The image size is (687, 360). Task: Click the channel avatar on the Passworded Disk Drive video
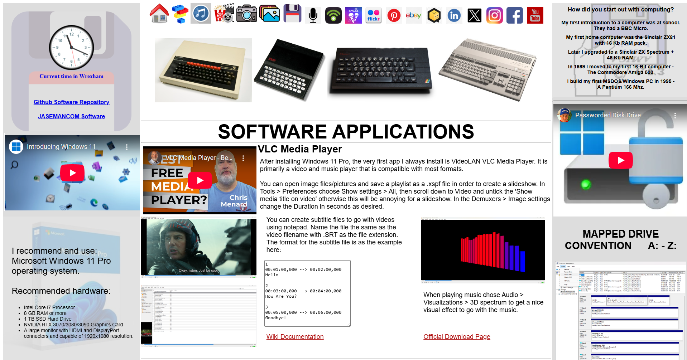[x=565, y=115]
